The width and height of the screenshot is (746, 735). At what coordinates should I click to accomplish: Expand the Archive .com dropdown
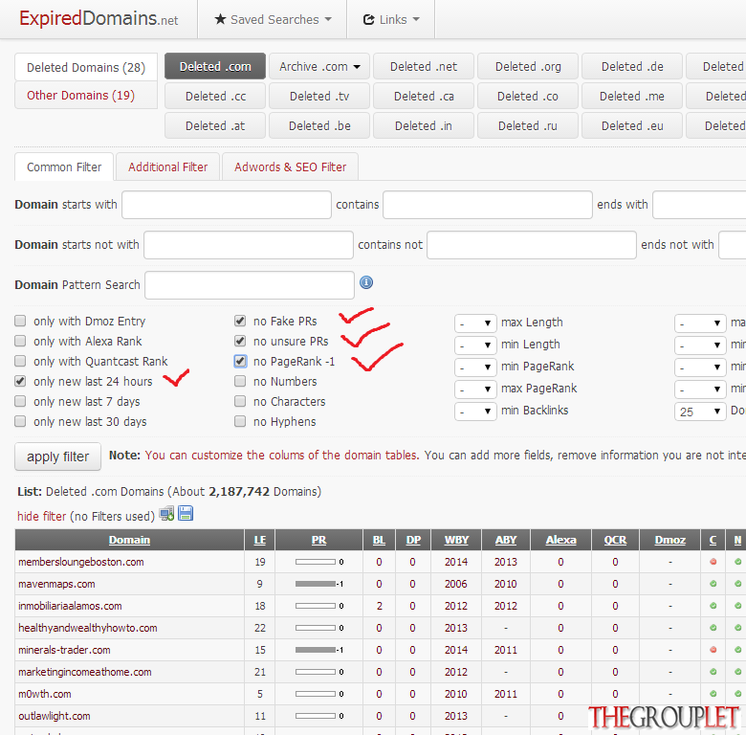(x=319, y=66)
